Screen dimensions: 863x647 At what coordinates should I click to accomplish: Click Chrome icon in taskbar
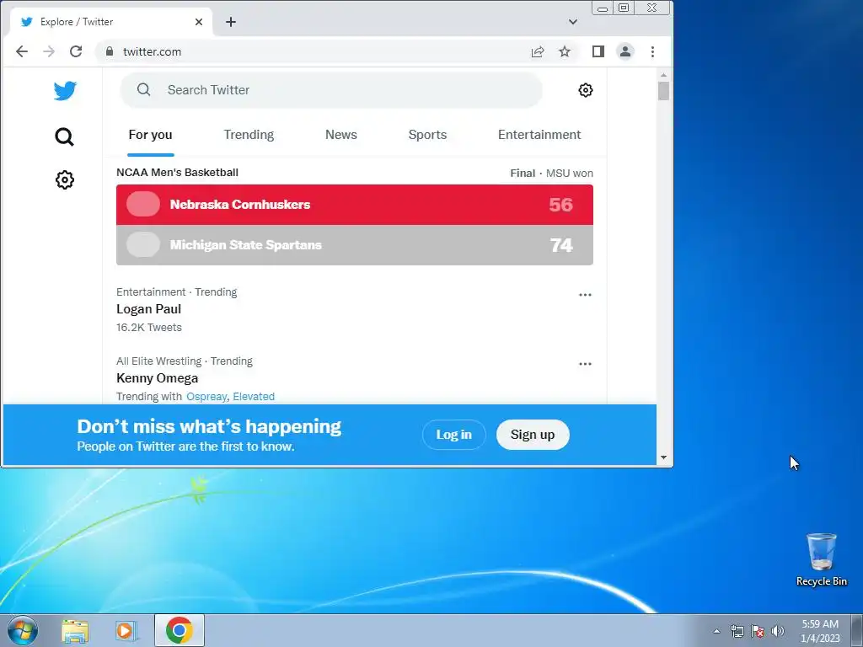pyautogui.click(x=179, y=630)
